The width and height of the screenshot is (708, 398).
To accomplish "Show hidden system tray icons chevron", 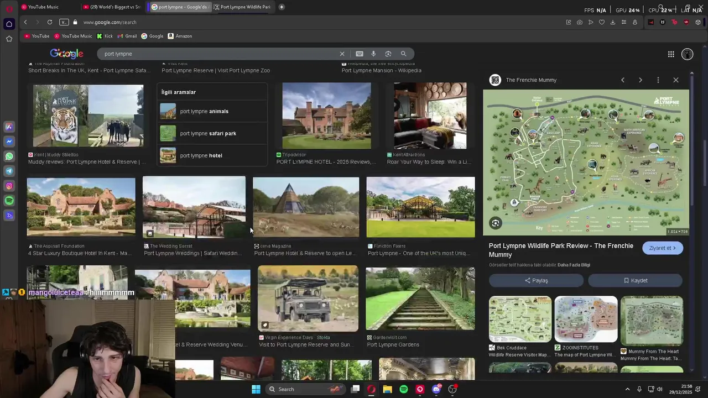I will pyautogui.click(x=627, y=389).
